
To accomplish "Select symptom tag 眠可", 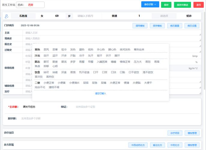I will click(x=46, y=62).
